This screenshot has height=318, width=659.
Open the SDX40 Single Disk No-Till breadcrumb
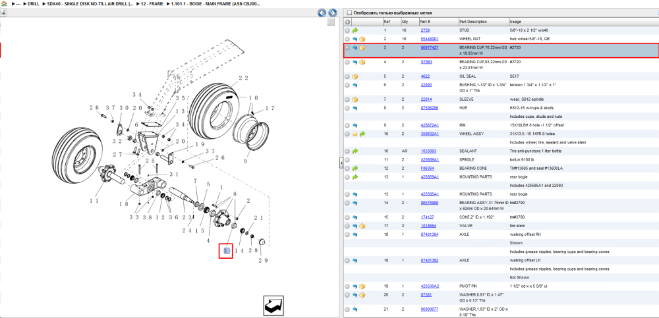click(x=90, y=4)
